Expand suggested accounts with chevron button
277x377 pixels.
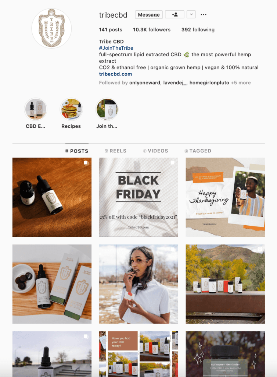pos(191,14)
